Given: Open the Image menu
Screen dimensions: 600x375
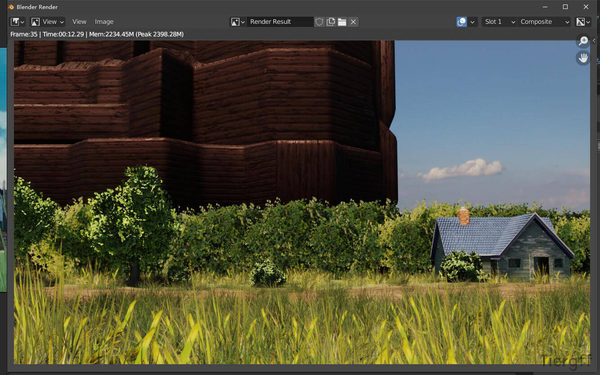Looking at the screenshot, I should [x=104, y=22].
